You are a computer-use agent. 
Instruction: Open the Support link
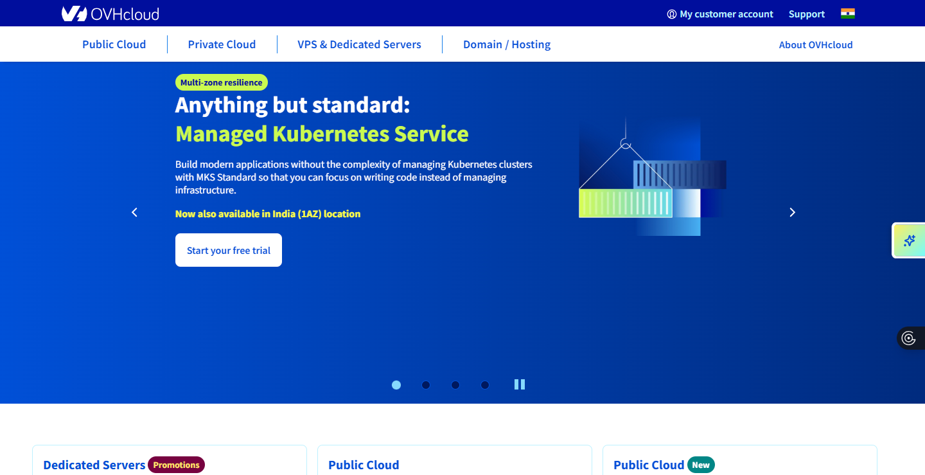point(806,14)
